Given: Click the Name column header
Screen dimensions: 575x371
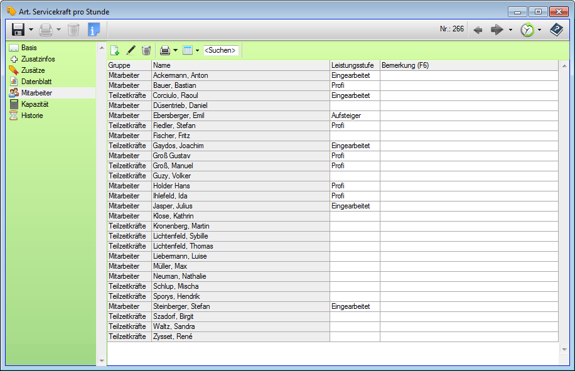Looking at the screenshot, I should coord(240,65).
